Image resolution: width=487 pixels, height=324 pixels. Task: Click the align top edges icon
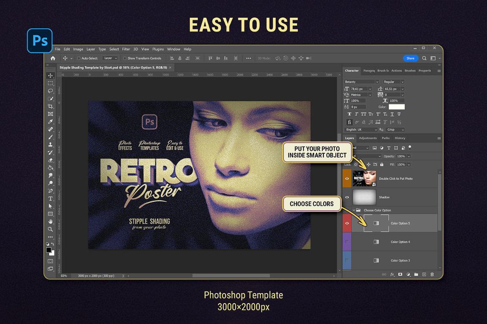tap(210, 58)
